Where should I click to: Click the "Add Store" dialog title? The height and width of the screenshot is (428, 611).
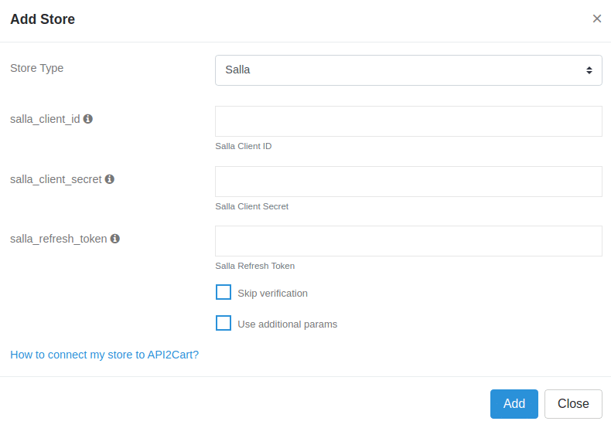click(43, 19)
